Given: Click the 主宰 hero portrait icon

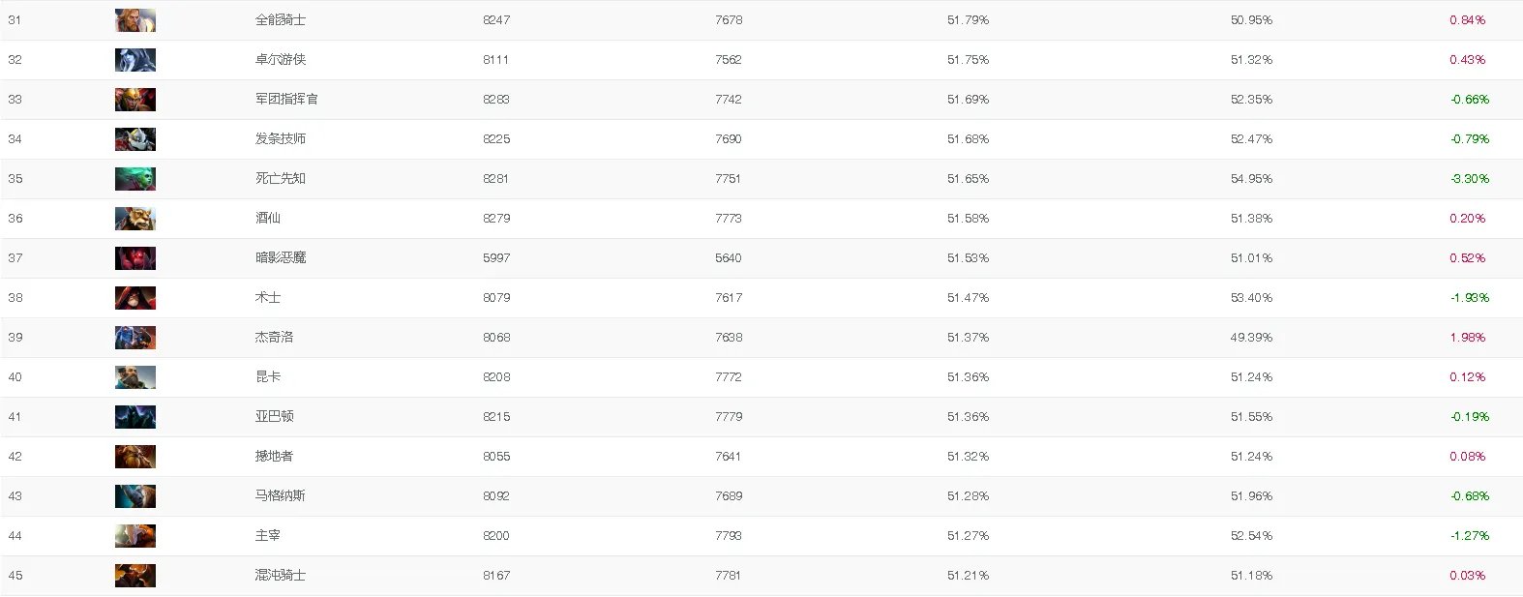Looking at the screenshot, I should [x=134, y=535].
